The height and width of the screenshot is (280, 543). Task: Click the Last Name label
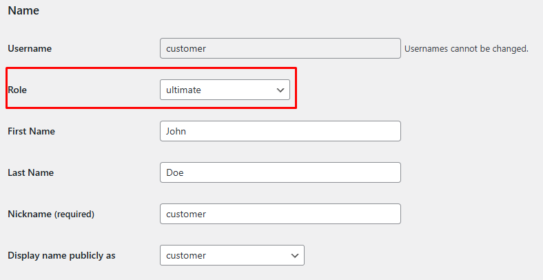[30, 172]
